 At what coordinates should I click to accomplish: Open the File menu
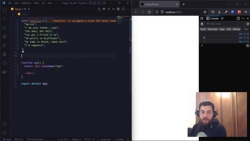pyautogui.click(x=10, y=3)
